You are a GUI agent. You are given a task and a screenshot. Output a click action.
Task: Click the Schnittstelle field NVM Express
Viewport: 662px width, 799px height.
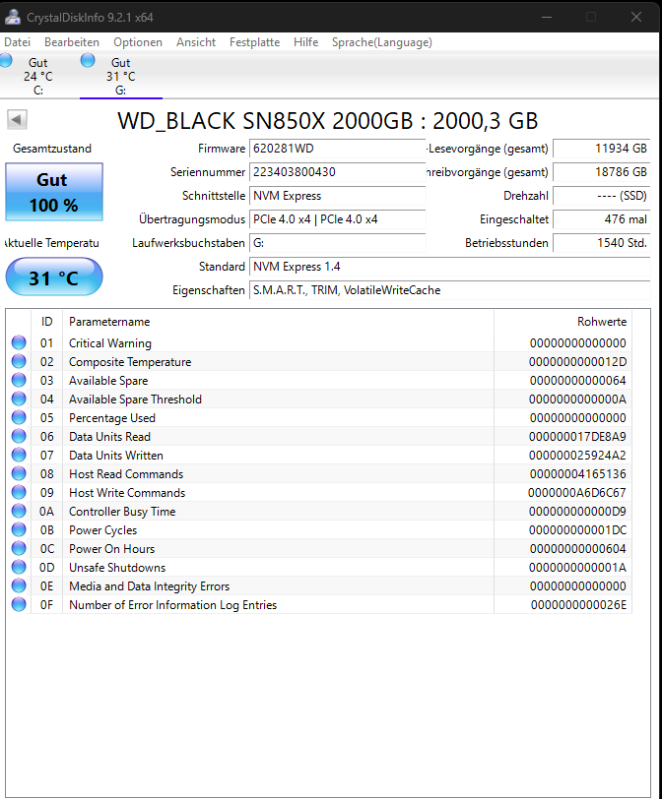coord(337,196)
